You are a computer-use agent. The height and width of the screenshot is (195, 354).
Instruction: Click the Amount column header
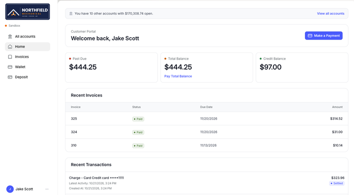337,107
